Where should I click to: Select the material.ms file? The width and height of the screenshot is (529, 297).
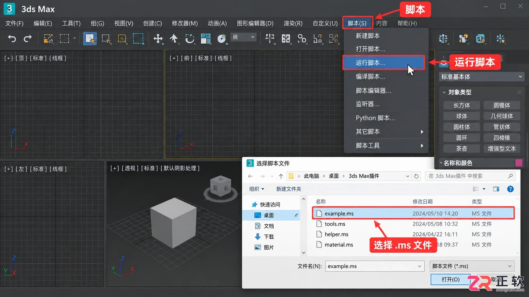[414, 245]
